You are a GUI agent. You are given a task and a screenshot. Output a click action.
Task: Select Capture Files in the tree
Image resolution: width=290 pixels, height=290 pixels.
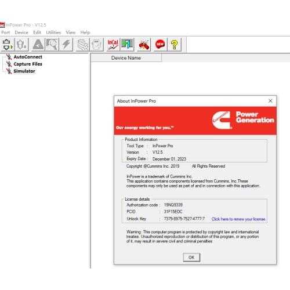click(28, 64)
